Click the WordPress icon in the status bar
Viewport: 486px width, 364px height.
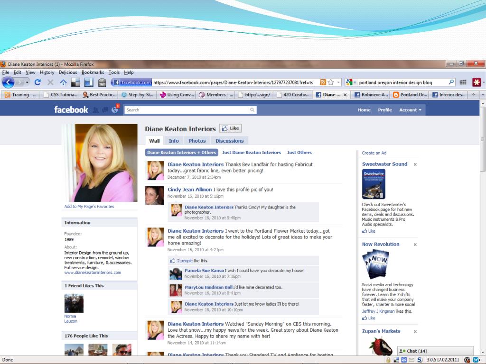click(467, 360)
